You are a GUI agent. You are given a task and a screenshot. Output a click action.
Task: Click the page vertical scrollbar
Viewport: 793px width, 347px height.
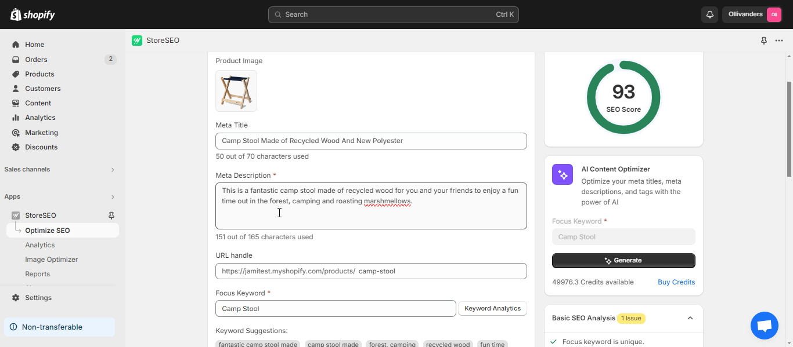coord(789,129)
